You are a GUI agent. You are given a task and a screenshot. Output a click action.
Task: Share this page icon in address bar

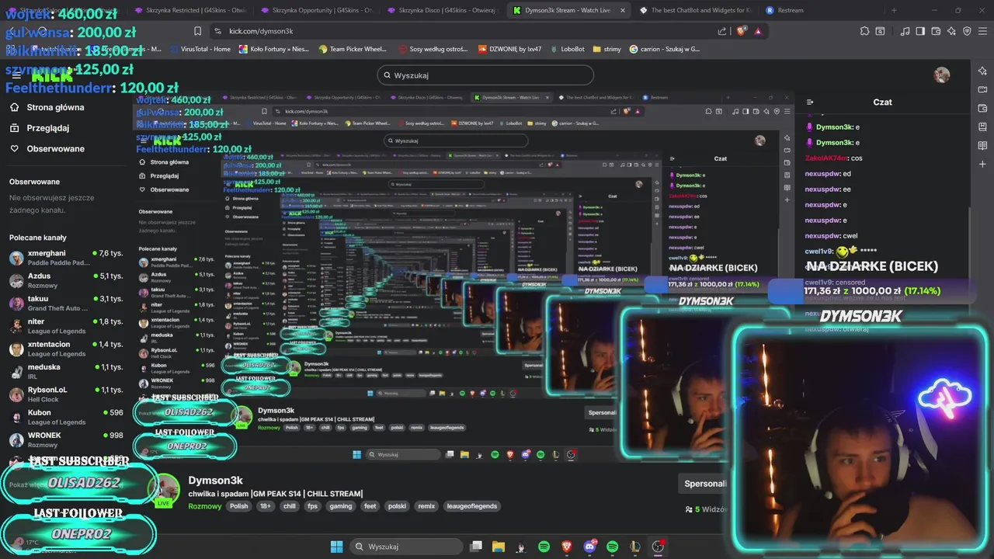pyautogui.click(x=722, y=31)
